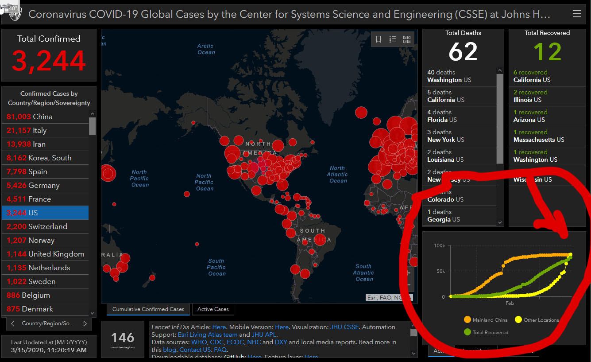Click the info text panel scroll-down arrow

point(413,354)
